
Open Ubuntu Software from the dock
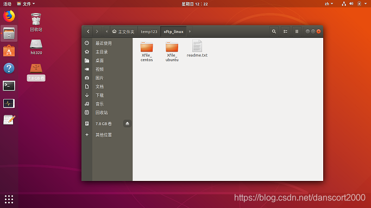pyautogui.click(x=9, y=51)
